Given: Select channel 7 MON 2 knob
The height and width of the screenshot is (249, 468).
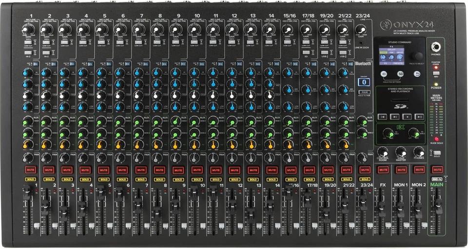Looking at the screenshot, I should click(138, 133).
